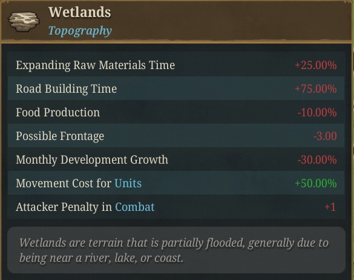Select the Monthly Development Growth row
The height and width of the screenshot is (280, 354).
tap(176, 159)
